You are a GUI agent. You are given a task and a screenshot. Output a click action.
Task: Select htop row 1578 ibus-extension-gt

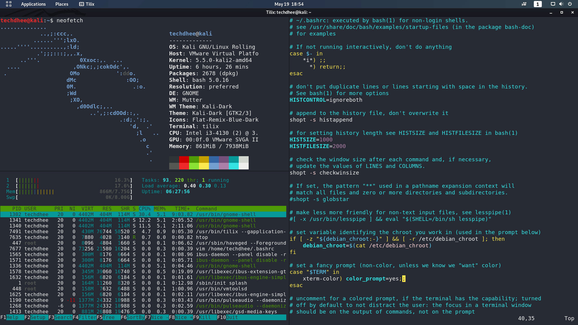143,272
